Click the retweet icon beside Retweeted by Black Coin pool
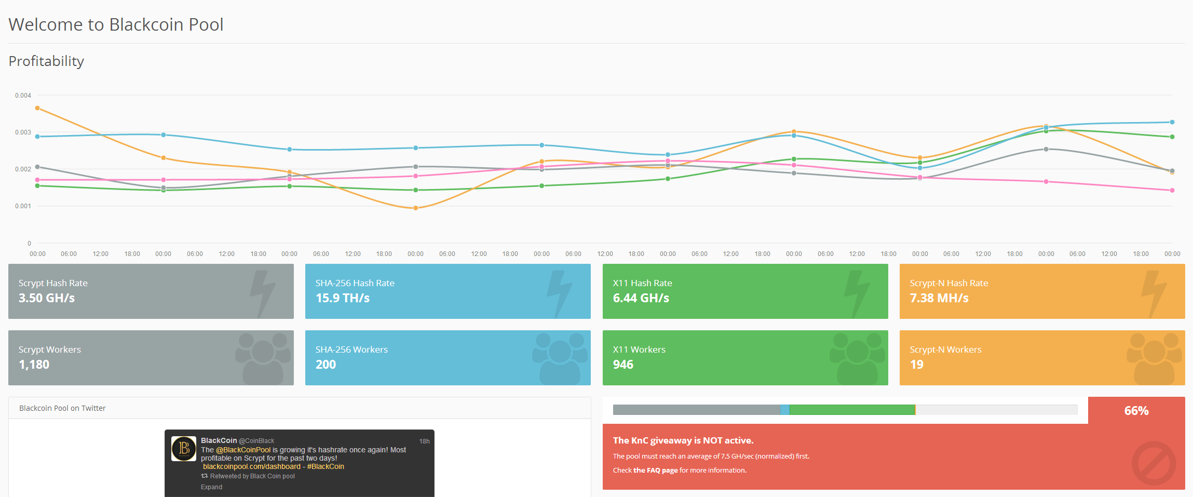 [x=205, y=476]
